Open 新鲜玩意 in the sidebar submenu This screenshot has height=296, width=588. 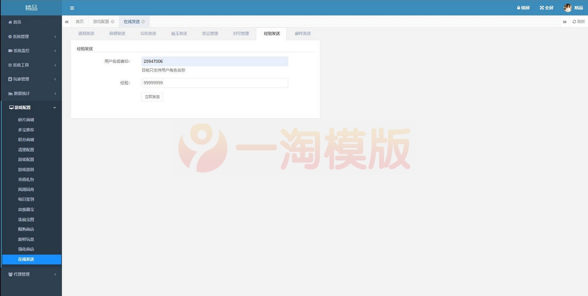tap(26, 239)
